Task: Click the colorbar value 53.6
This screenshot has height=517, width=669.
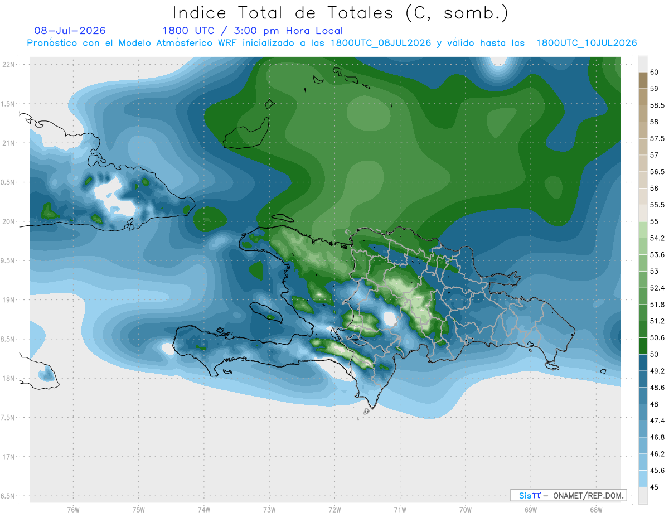Action: coord(657,255)
